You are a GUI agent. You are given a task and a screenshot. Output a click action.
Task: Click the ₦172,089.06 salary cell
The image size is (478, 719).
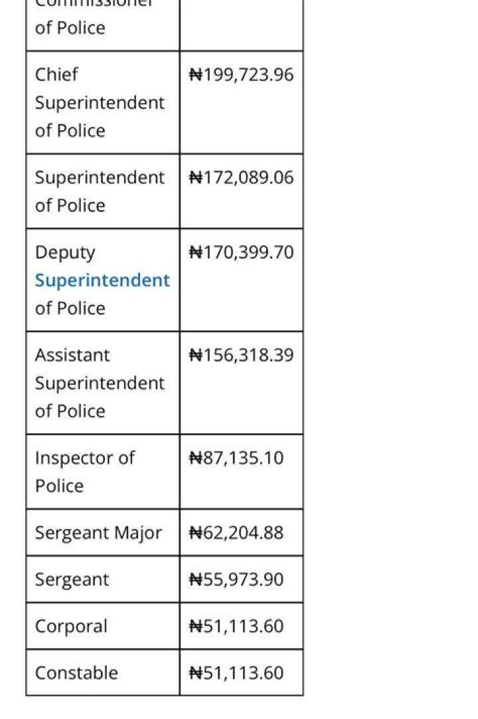pyautogui.click(x=241, y=178)
